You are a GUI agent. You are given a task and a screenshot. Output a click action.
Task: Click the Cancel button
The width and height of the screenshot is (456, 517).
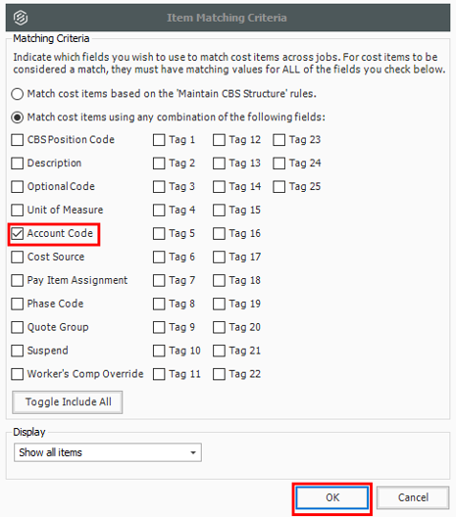(x=413, y=497)
